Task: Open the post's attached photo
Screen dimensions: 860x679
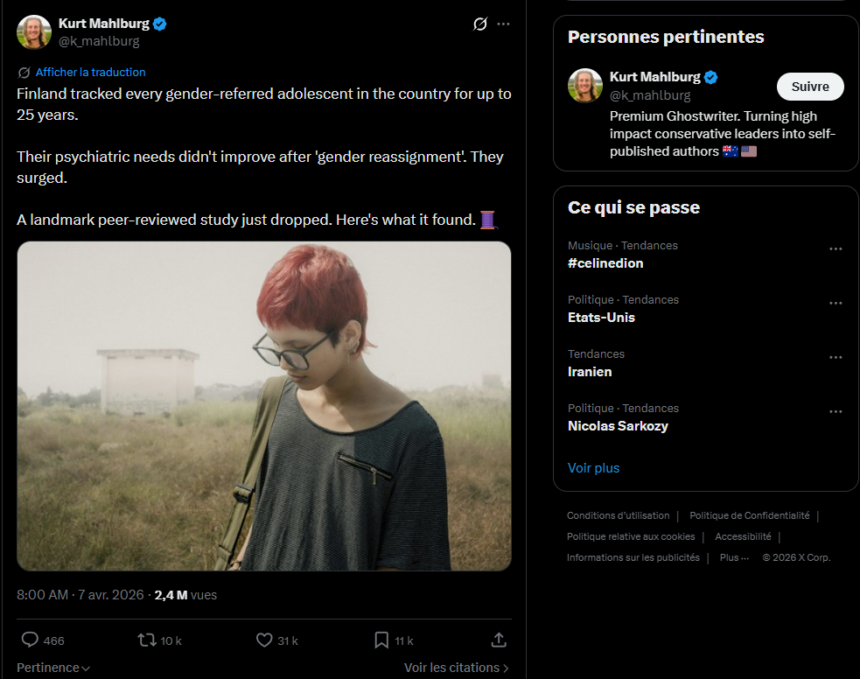Action: (264, 406)
